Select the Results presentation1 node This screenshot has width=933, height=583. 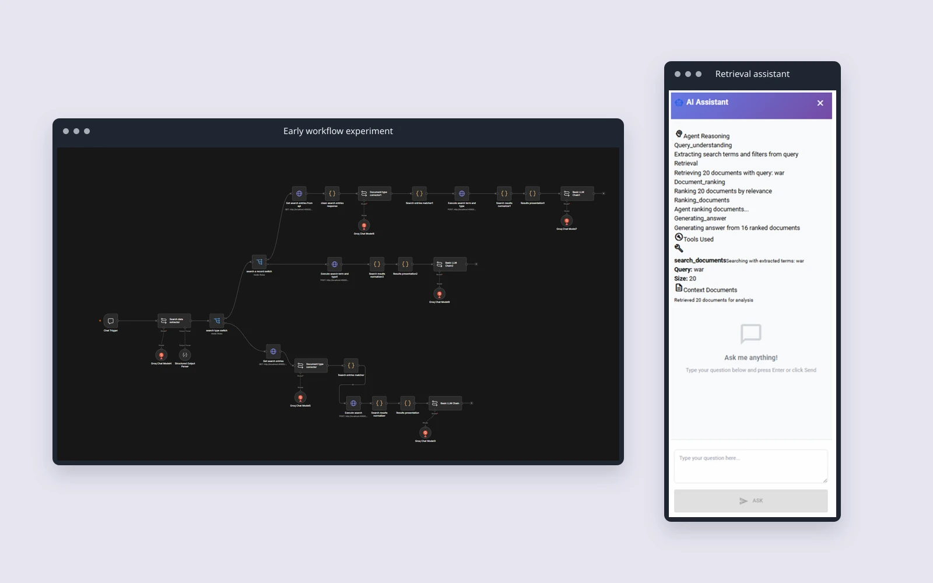[532, 194]
